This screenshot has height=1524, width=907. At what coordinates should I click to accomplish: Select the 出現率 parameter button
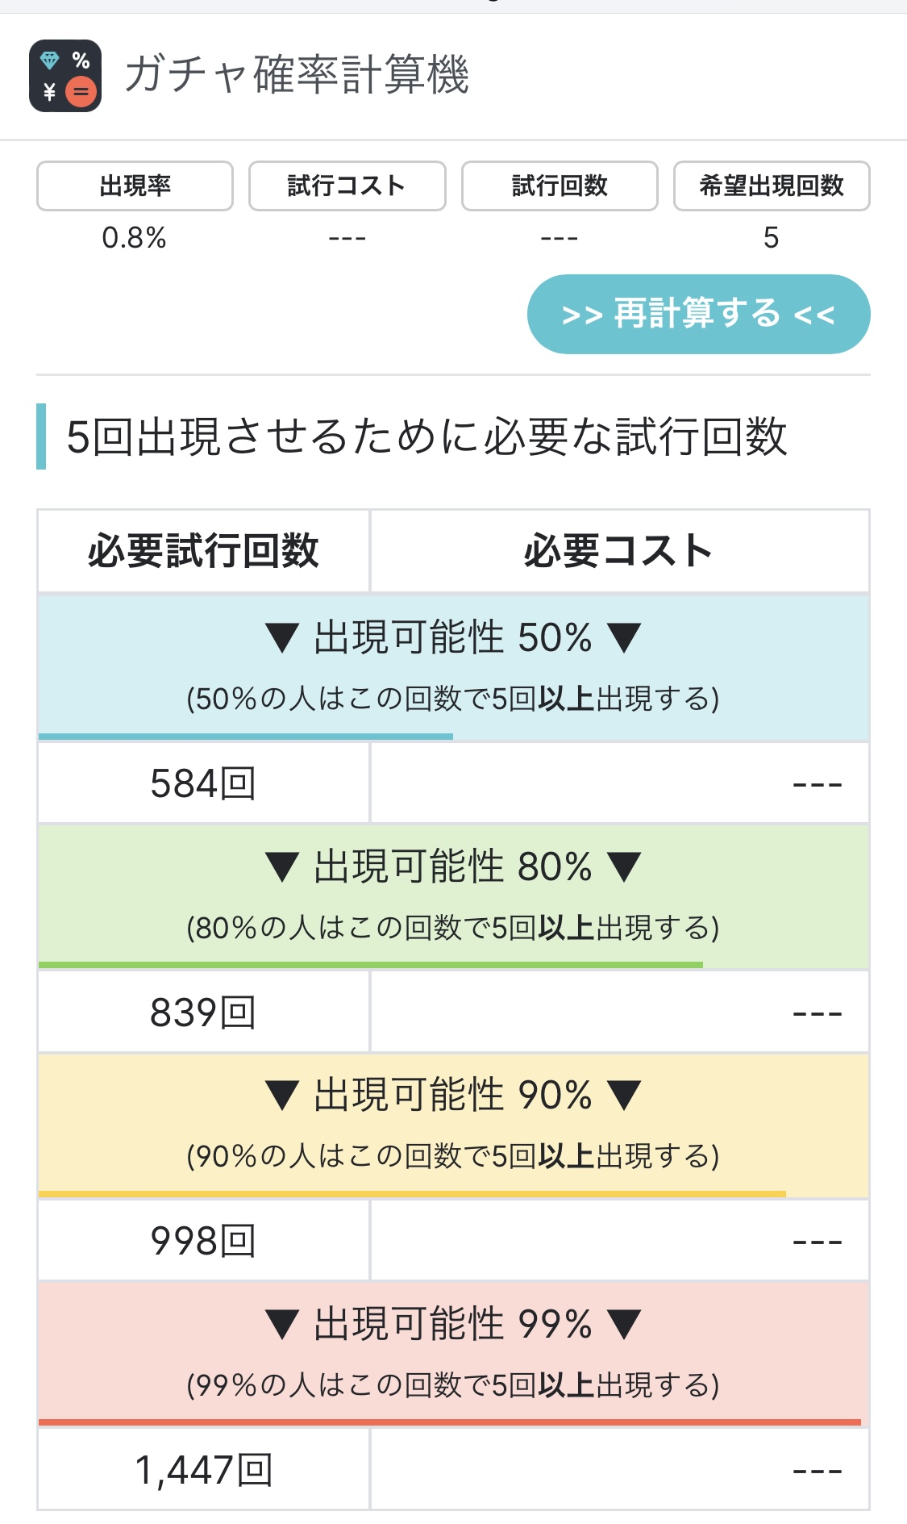point(135,186)
